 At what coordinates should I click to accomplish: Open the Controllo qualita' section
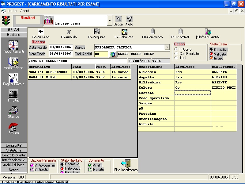[x=13, y=155]
